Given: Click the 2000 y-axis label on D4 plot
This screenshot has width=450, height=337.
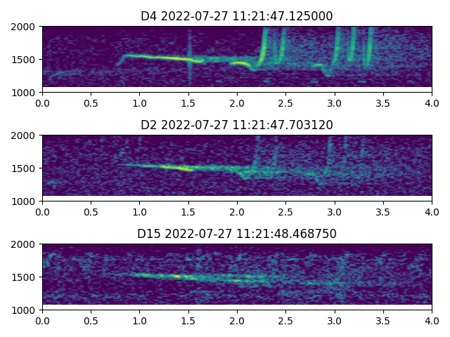Looking at the screenshot, I should point(26,27).
